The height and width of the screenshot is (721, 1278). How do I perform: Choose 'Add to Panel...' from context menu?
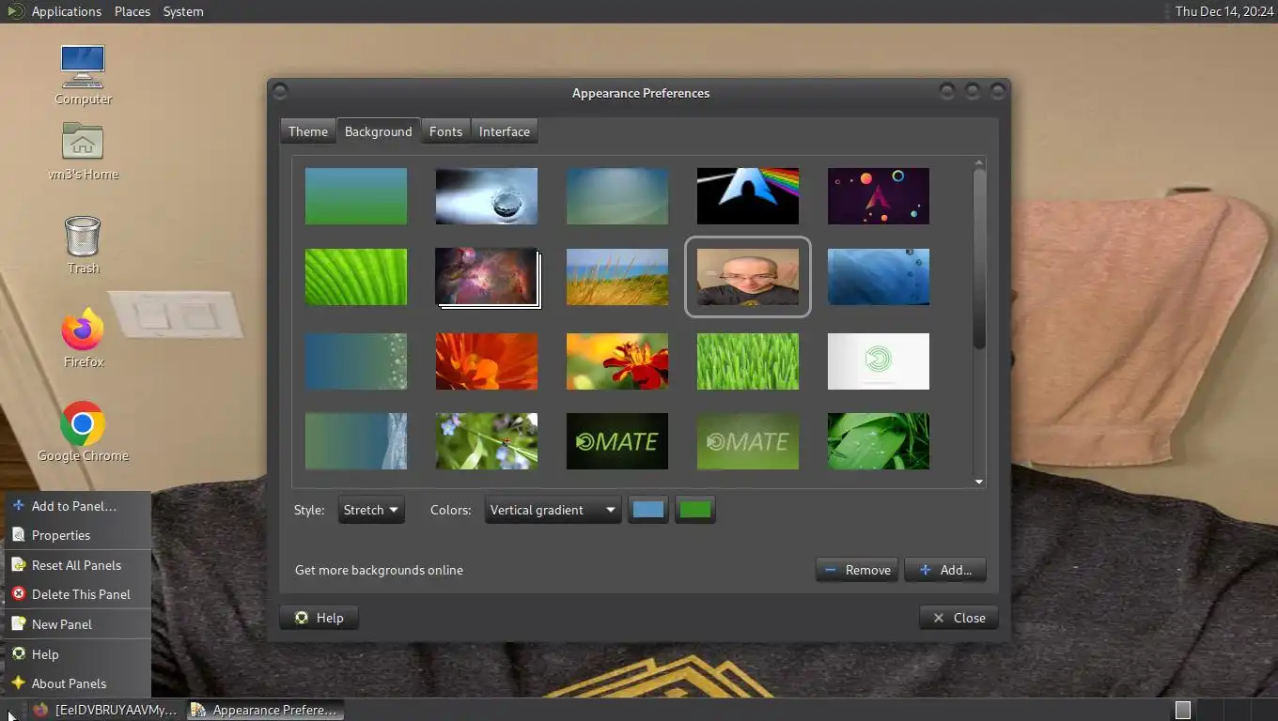point(77,506)
